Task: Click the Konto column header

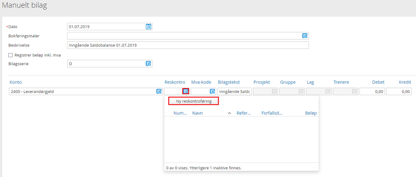Action: click(x=16, y=82)
